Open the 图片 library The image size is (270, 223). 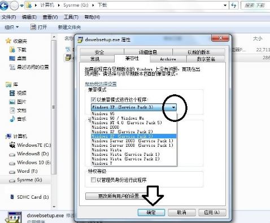pyautogui.click(x=18, y=102)
